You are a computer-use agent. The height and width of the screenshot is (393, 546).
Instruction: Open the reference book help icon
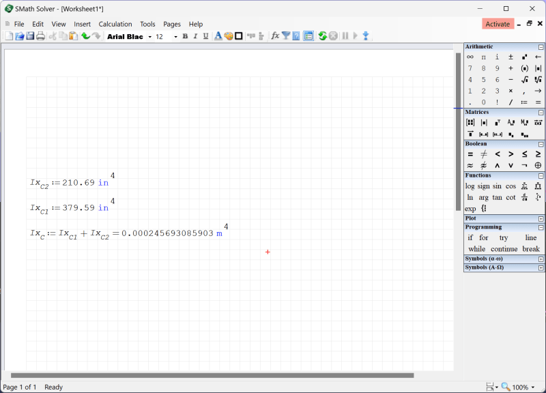[296, 36]
